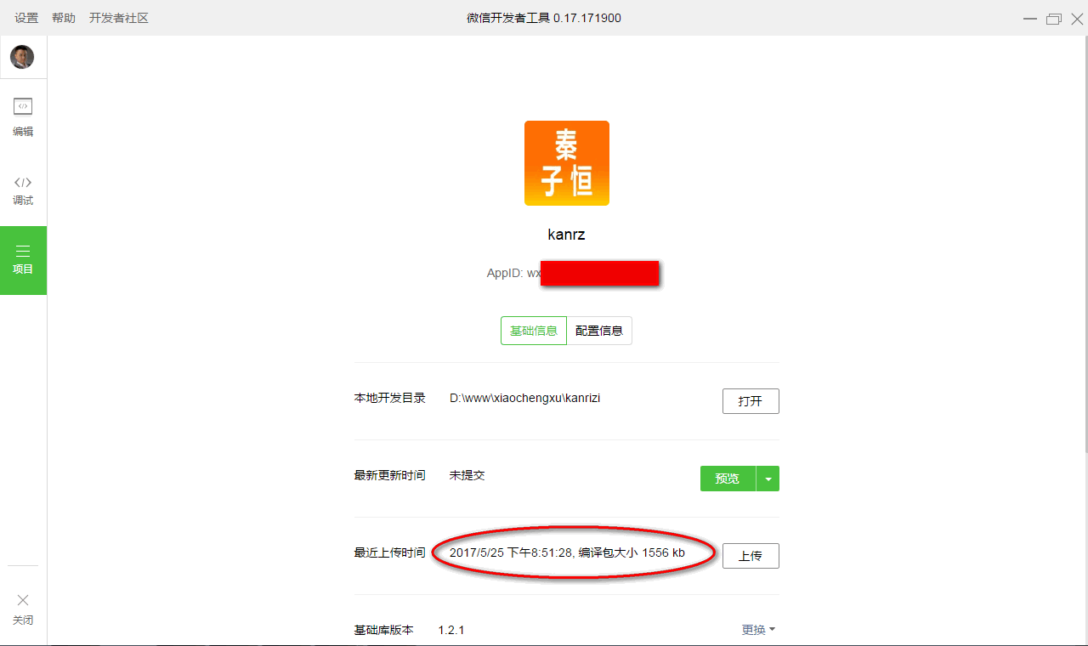1088x646 pixels.
Task: Click the 打开 button for local directory
Action: pyautogui.click(x=751, y=401)
